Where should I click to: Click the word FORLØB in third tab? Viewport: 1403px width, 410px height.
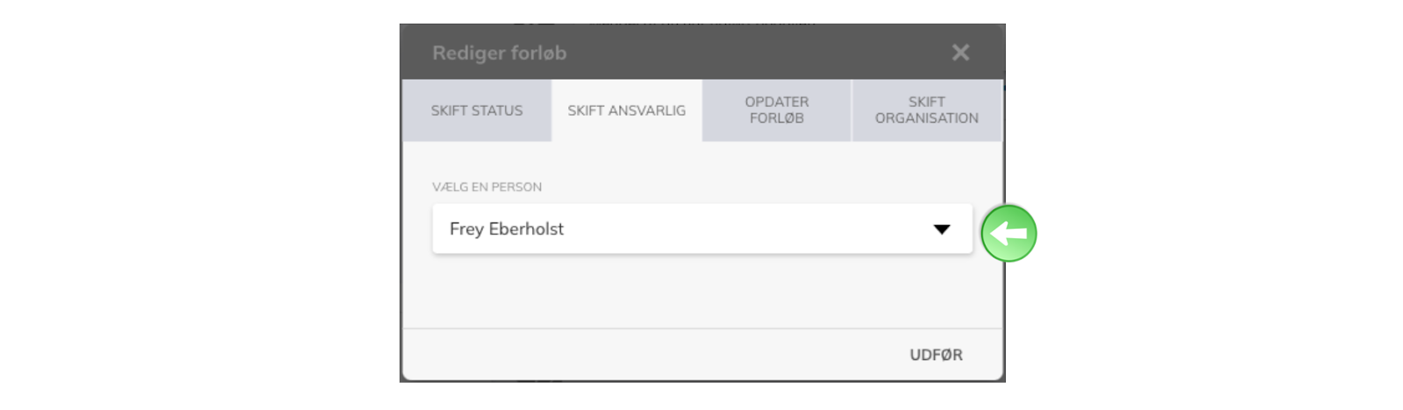(x=776, y=118)
